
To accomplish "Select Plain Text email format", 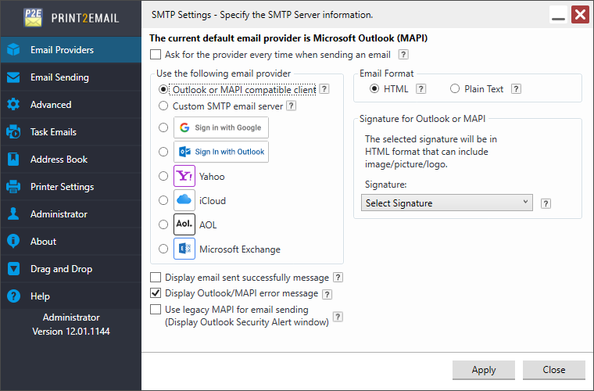I will point(455,89).
